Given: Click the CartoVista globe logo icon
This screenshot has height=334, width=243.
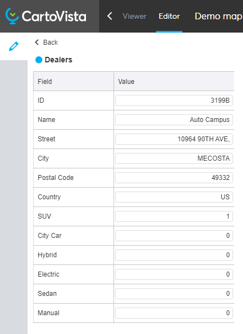Looking at the screenshot, I should (x=12, y=16).
